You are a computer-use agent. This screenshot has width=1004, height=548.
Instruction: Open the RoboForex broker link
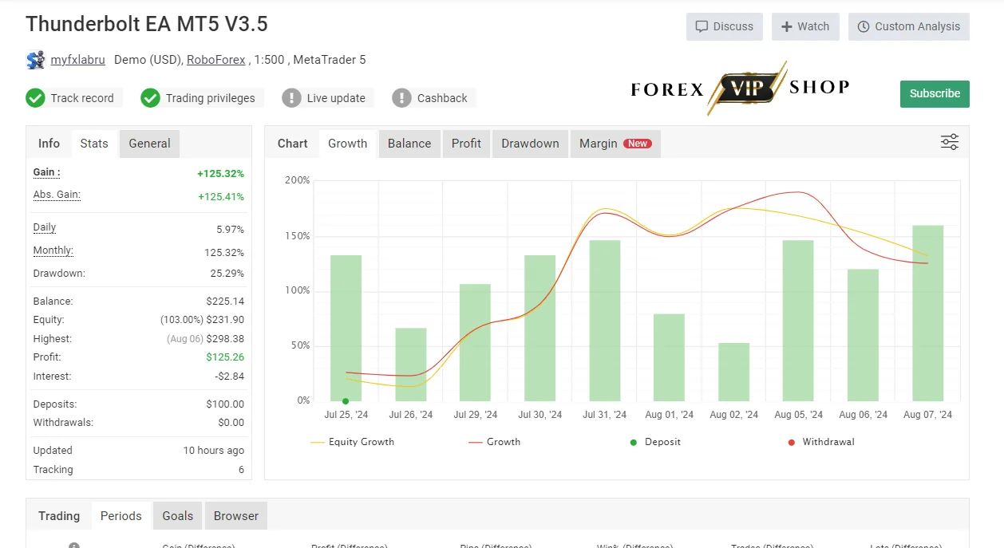pos(217,60)
